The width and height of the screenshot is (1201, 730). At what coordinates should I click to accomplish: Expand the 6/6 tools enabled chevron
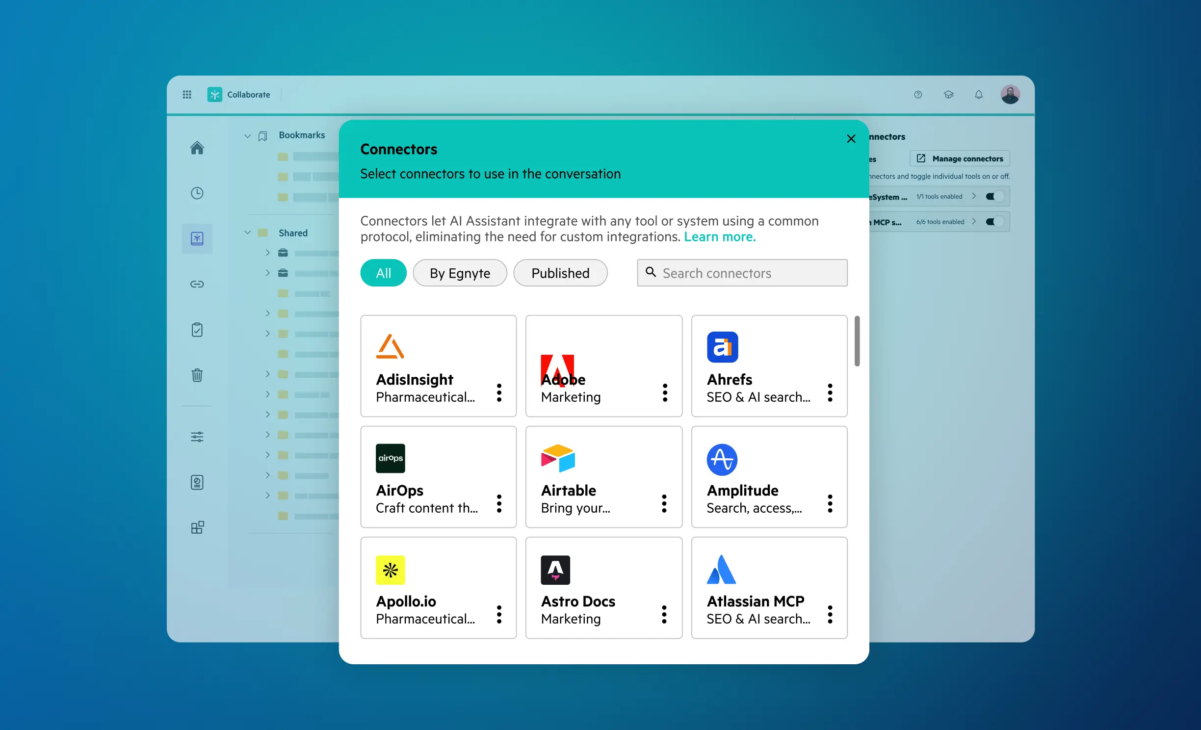click(x=974, y=222)
